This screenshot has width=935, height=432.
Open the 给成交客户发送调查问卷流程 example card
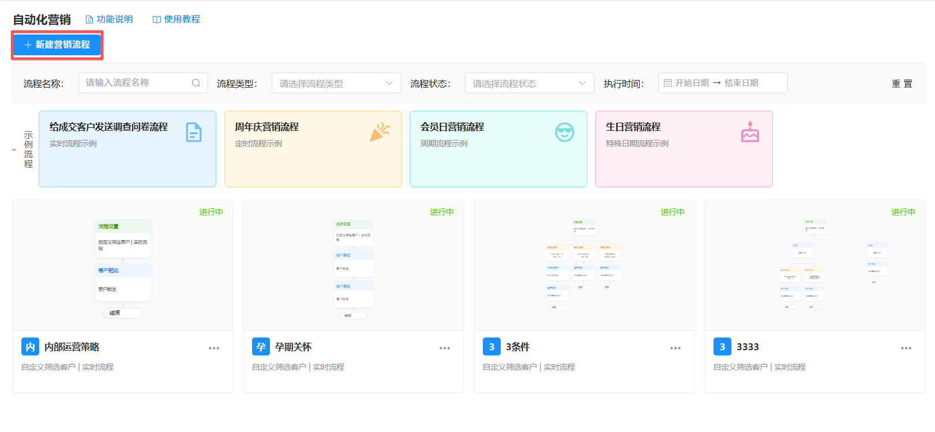127,149
